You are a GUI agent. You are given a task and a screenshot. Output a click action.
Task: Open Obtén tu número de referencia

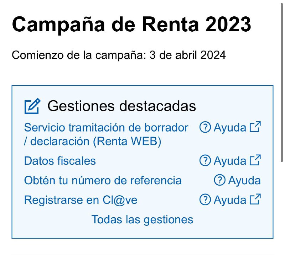click(103, 180)
